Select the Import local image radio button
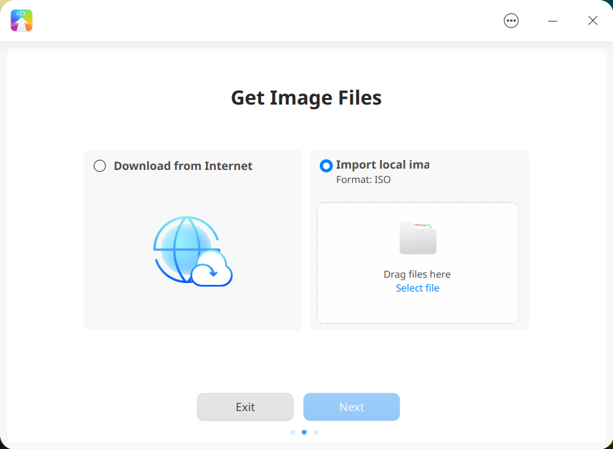 point(326,165)
